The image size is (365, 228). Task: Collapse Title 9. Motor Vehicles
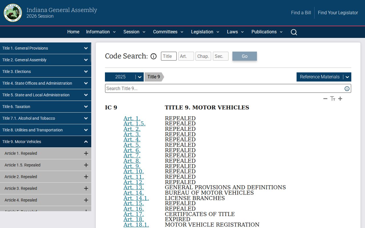[x=46, y=142]
